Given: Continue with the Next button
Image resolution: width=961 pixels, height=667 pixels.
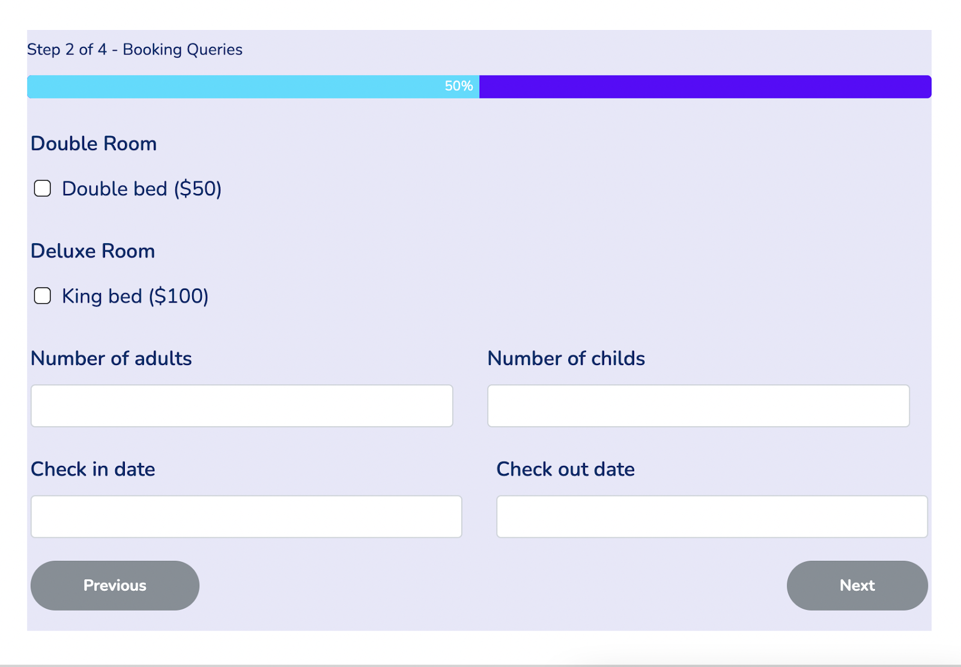Looking at the screenshot, I should pos(857,585).
